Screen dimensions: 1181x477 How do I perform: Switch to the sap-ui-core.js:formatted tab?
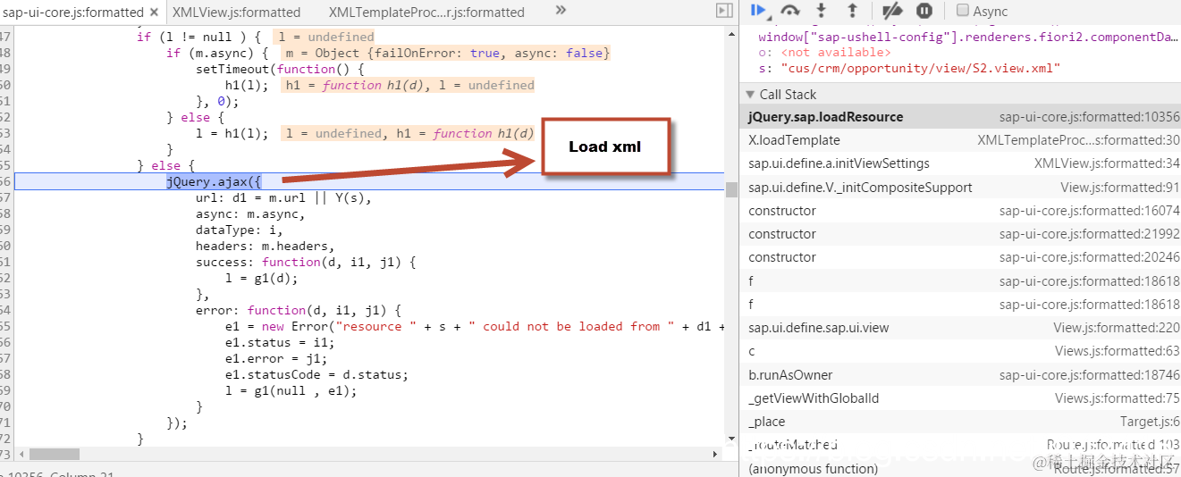(x=73, y=13)
